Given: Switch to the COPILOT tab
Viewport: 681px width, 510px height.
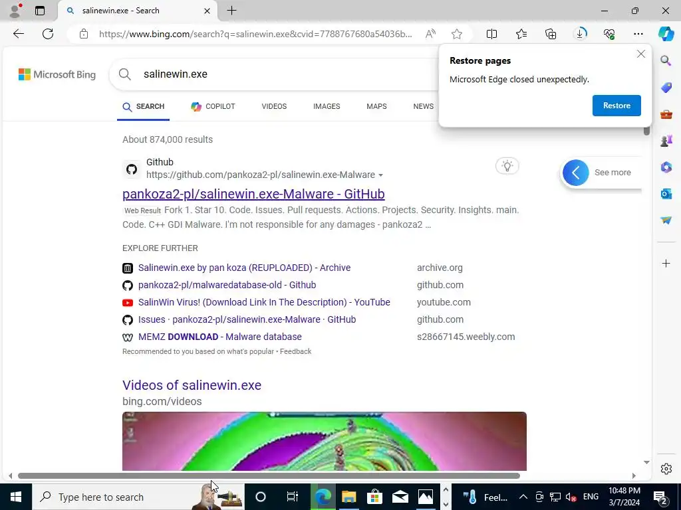Looking at the screenshot, I should coord(213,107).
